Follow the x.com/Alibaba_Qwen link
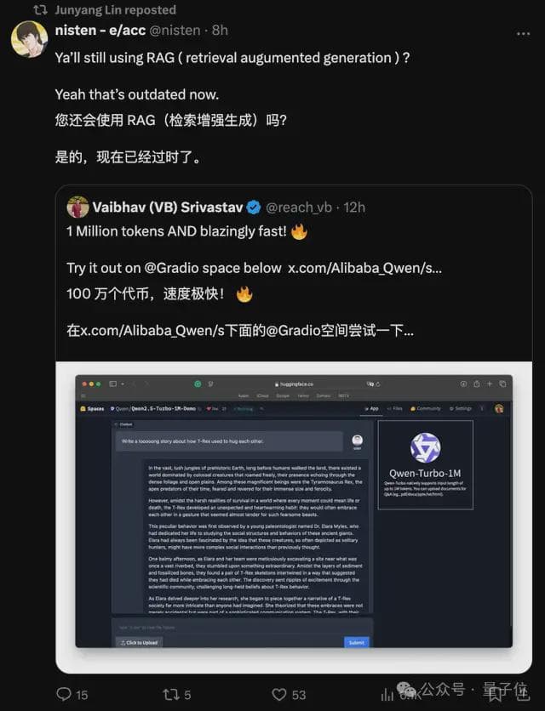The width and height of the screenshot is (545, 711). (x=364, y=268)
